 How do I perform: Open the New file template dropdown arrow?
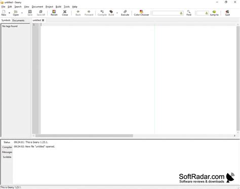(9, 13)
